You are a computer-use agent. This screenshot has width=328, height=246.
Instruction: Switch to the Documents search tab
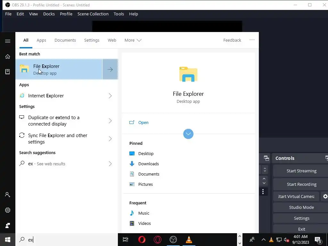pyautogui.click(x=65, y=40)
